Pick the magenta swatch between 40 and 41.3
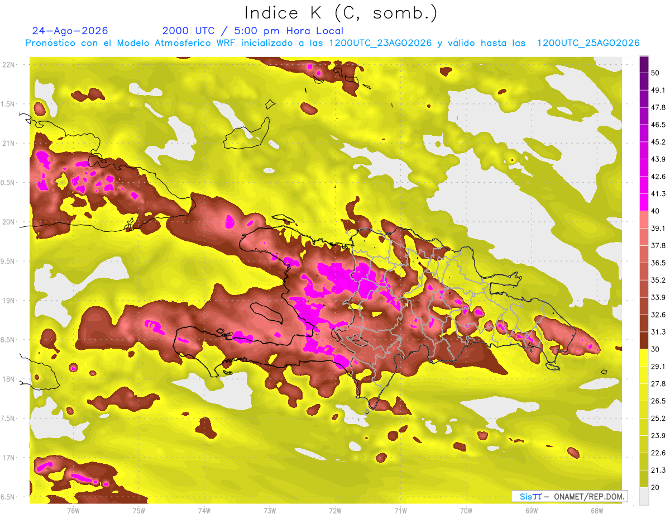This screenshot has width=670, height=518. click(644, 202)
